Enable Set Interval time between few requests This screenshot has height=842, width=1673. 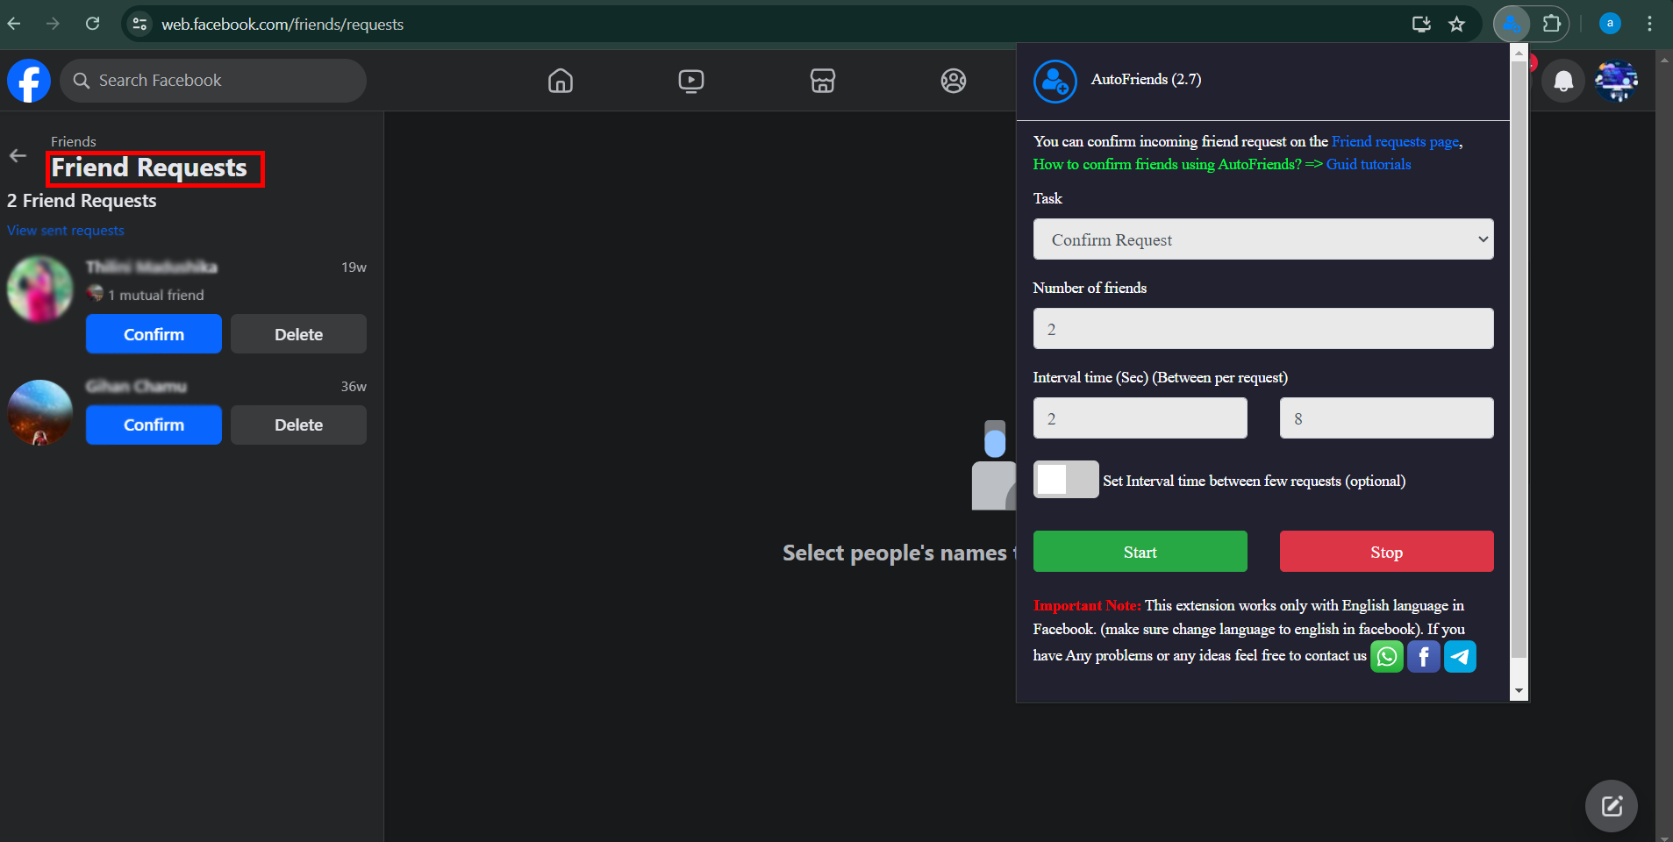pyautogui.click(x=1067, y=480)
